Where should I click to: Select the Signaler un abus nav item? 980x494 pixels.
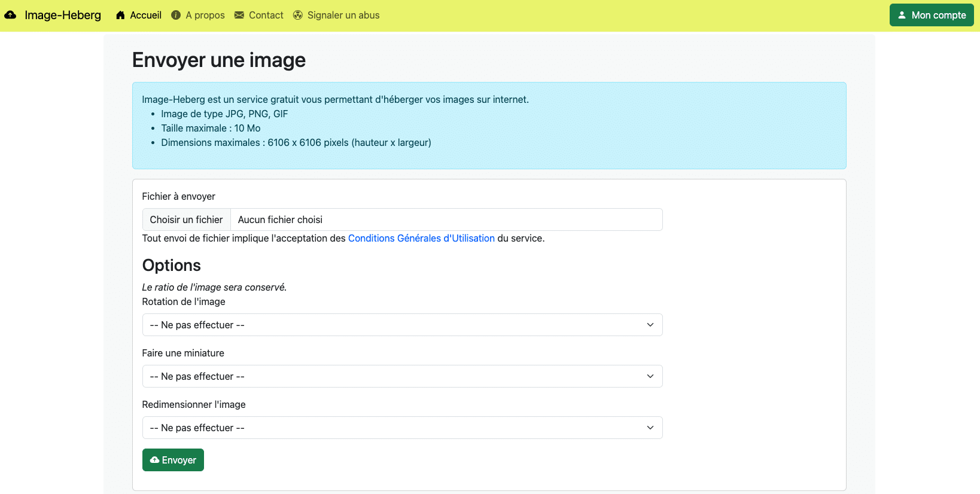[x=343, y=15]
